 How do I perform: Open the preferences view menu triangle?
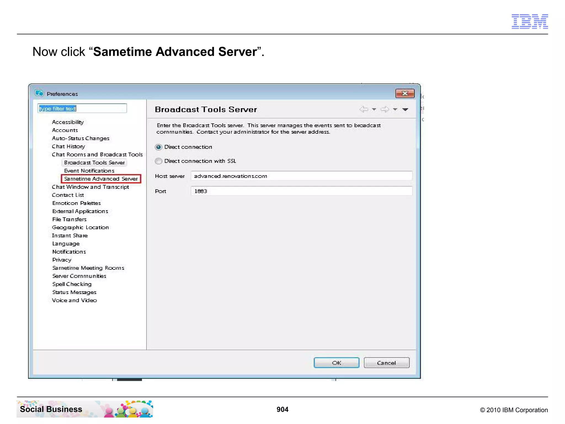(405, 109)
